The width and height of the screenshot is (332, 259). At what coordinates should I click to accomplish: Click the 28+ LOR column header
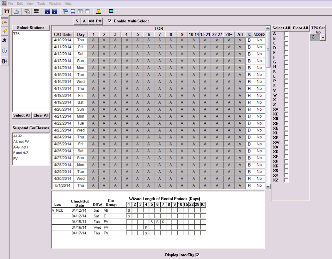(229, 34)
